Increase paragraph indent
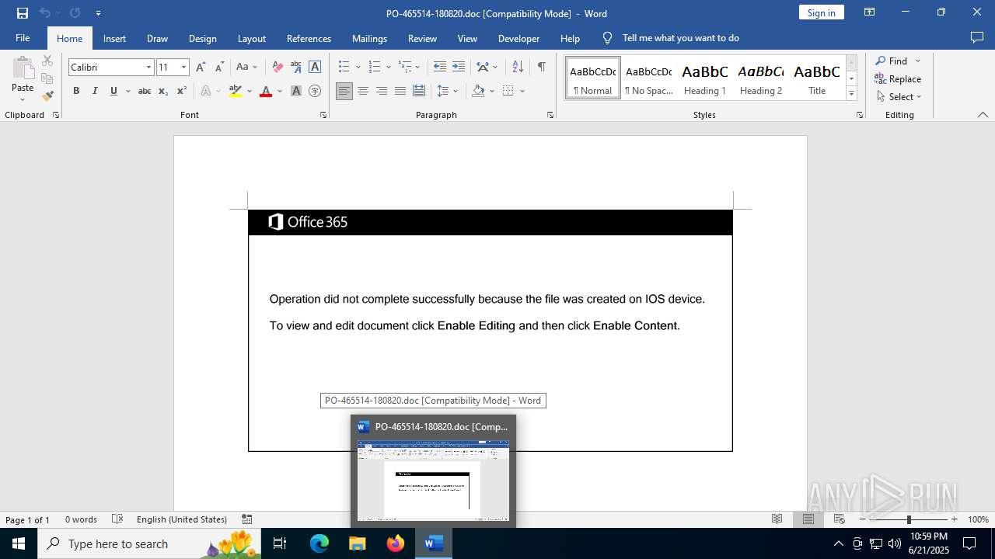 click(459, 68)
